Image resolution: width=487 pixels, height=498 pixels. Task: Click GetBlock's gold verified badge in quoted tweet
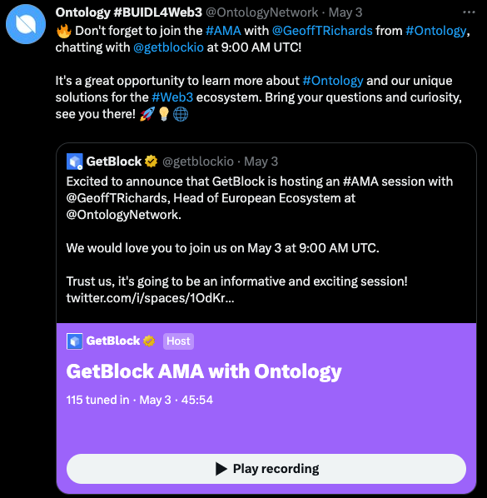tap(152, 162)
